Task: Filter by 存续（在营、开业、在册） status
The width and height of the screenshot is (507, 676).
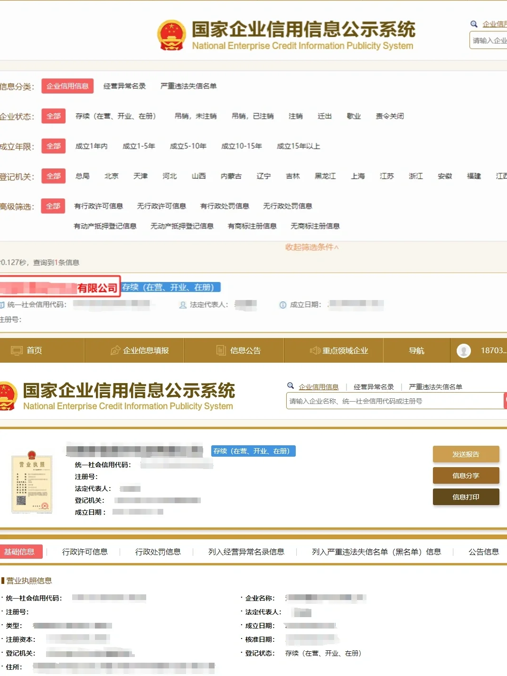Action: [x=115, y=116]
